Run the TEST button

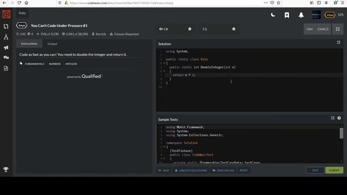pos(315,170)
